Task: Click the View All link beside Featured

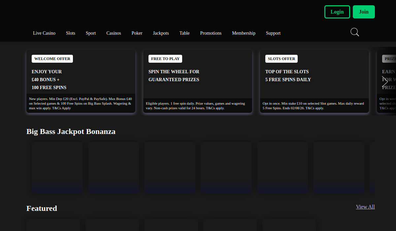Action: pyautogui.click(x=365, y=207)
